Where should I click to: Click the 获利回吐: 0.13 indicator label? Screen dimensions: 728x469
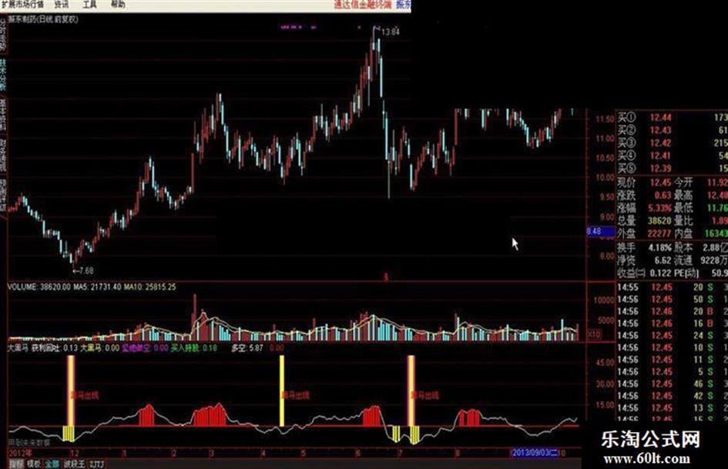coord(55,348)
